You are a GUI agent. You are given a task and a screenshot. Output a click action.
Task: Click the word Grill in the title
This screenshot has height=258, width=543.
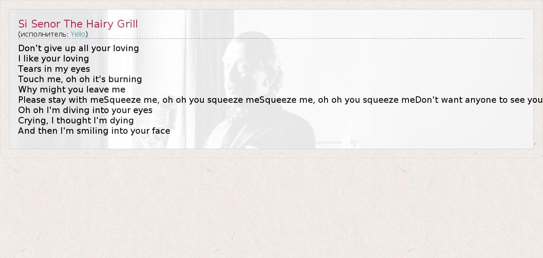[x=128, y=24]
